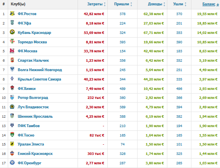Image resolution: width=220 pixels, height=168 pixels.
Task: Click the Клуб(ы) column header
Action: pyautogui.click(x=18, y=4)
